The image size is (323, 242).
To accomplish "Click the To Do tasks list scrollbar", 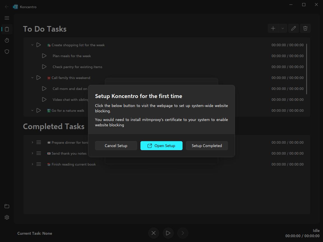I will [x=306, y=69].
